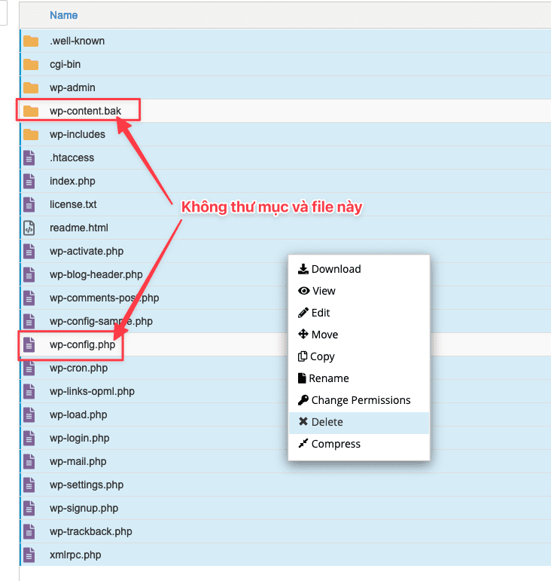The image size is (551, 581).
Task: Sort files by the Name column header
Action: coord(63,15)
